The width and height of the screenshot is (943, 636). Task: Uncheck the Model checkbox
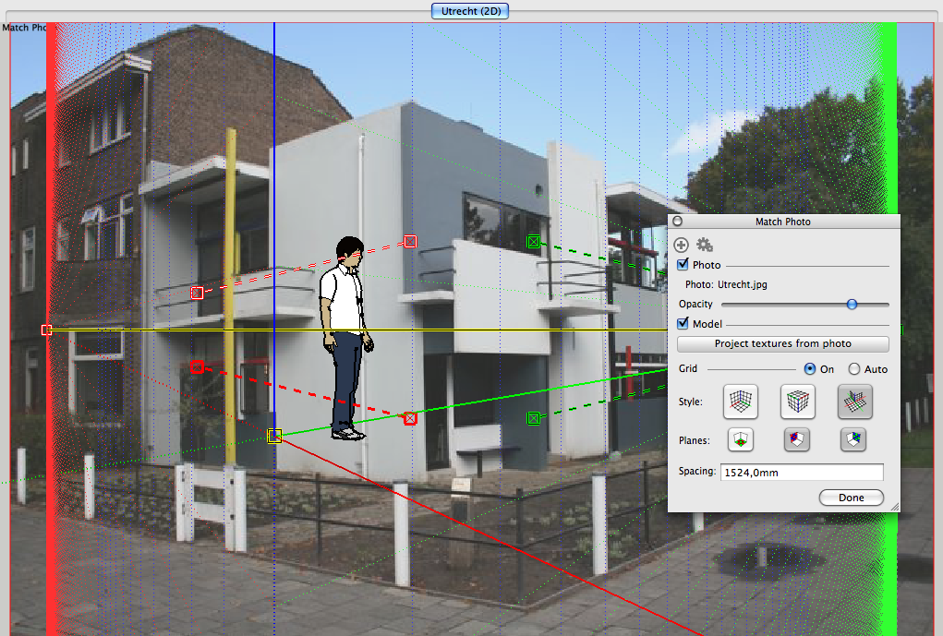point(683,324)
